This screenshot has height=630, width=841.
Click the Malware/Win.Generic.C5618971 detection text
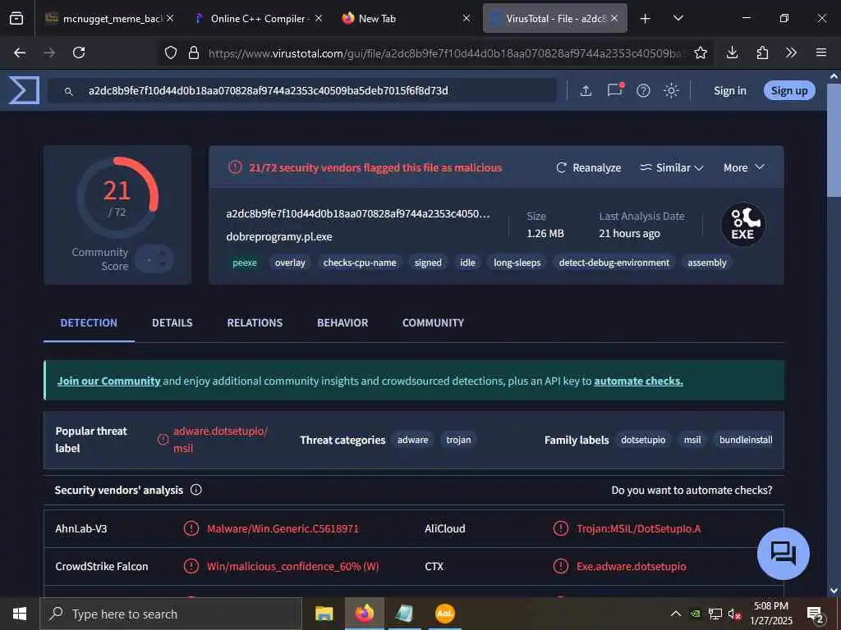(283, 529)
